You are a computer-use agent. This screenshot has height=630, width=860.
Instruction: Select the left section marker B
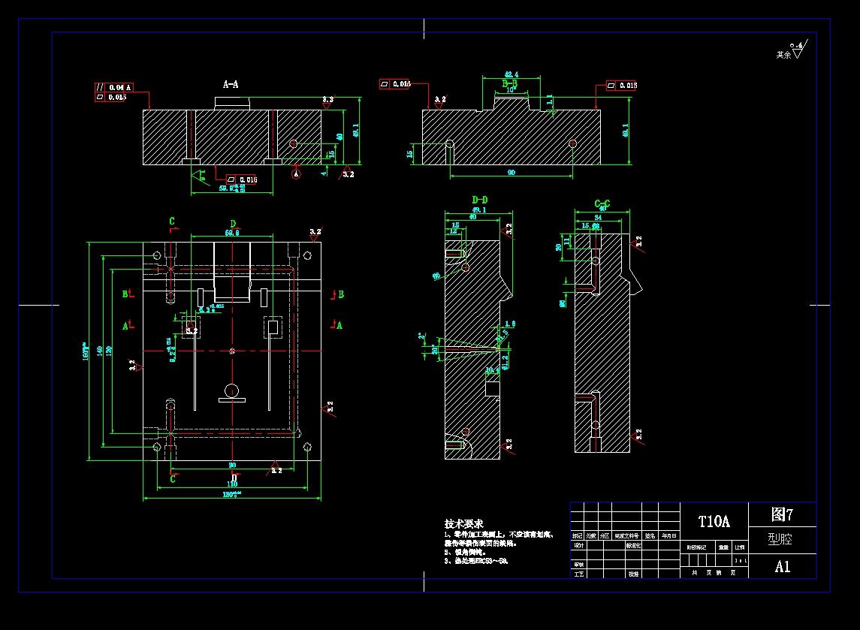(x=125, y=294)
